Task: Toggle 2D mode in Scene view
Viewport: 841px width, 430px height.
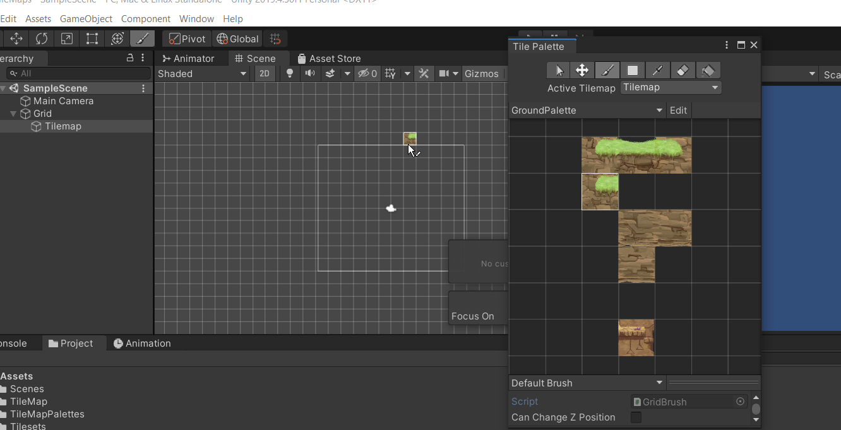Action: click(x=265, y=73)
